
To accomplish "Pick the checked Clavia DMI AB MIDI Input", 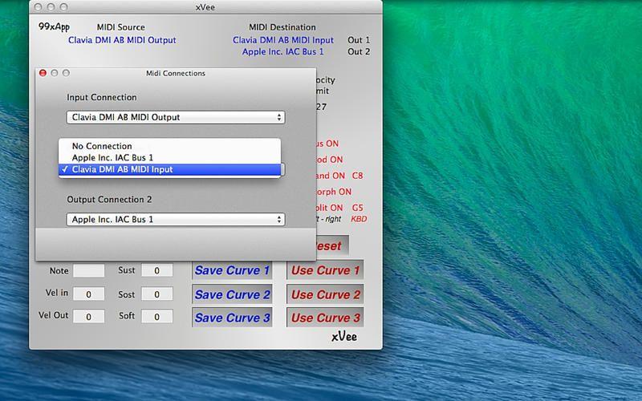I will [x=122, y=169].
